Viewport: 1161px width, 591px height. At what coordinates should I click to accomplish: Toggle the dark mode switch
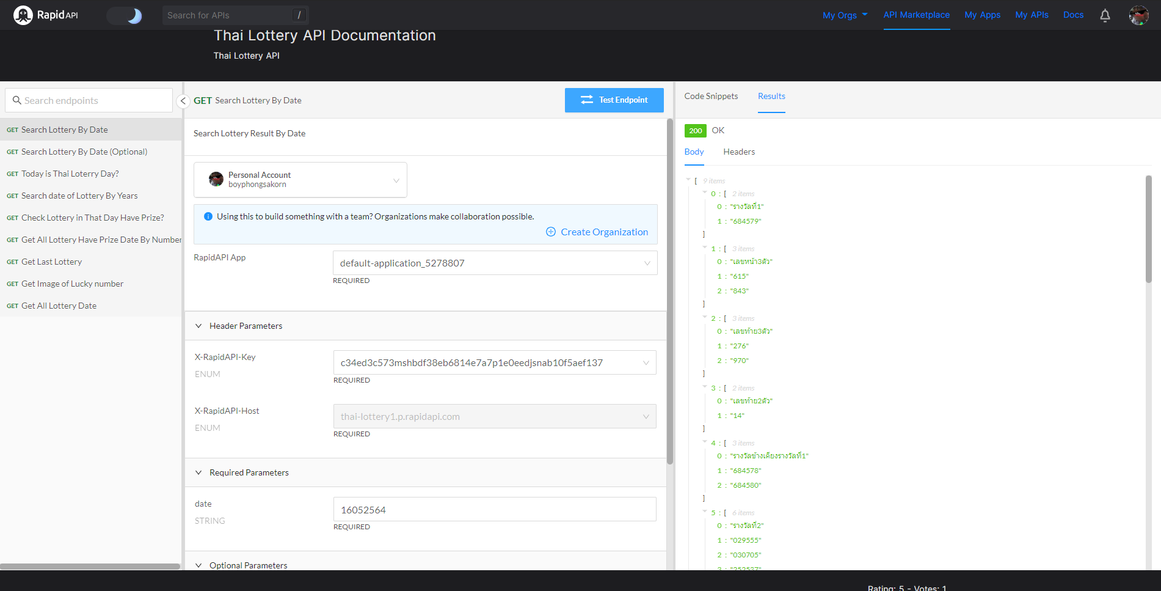coord(125,15)
